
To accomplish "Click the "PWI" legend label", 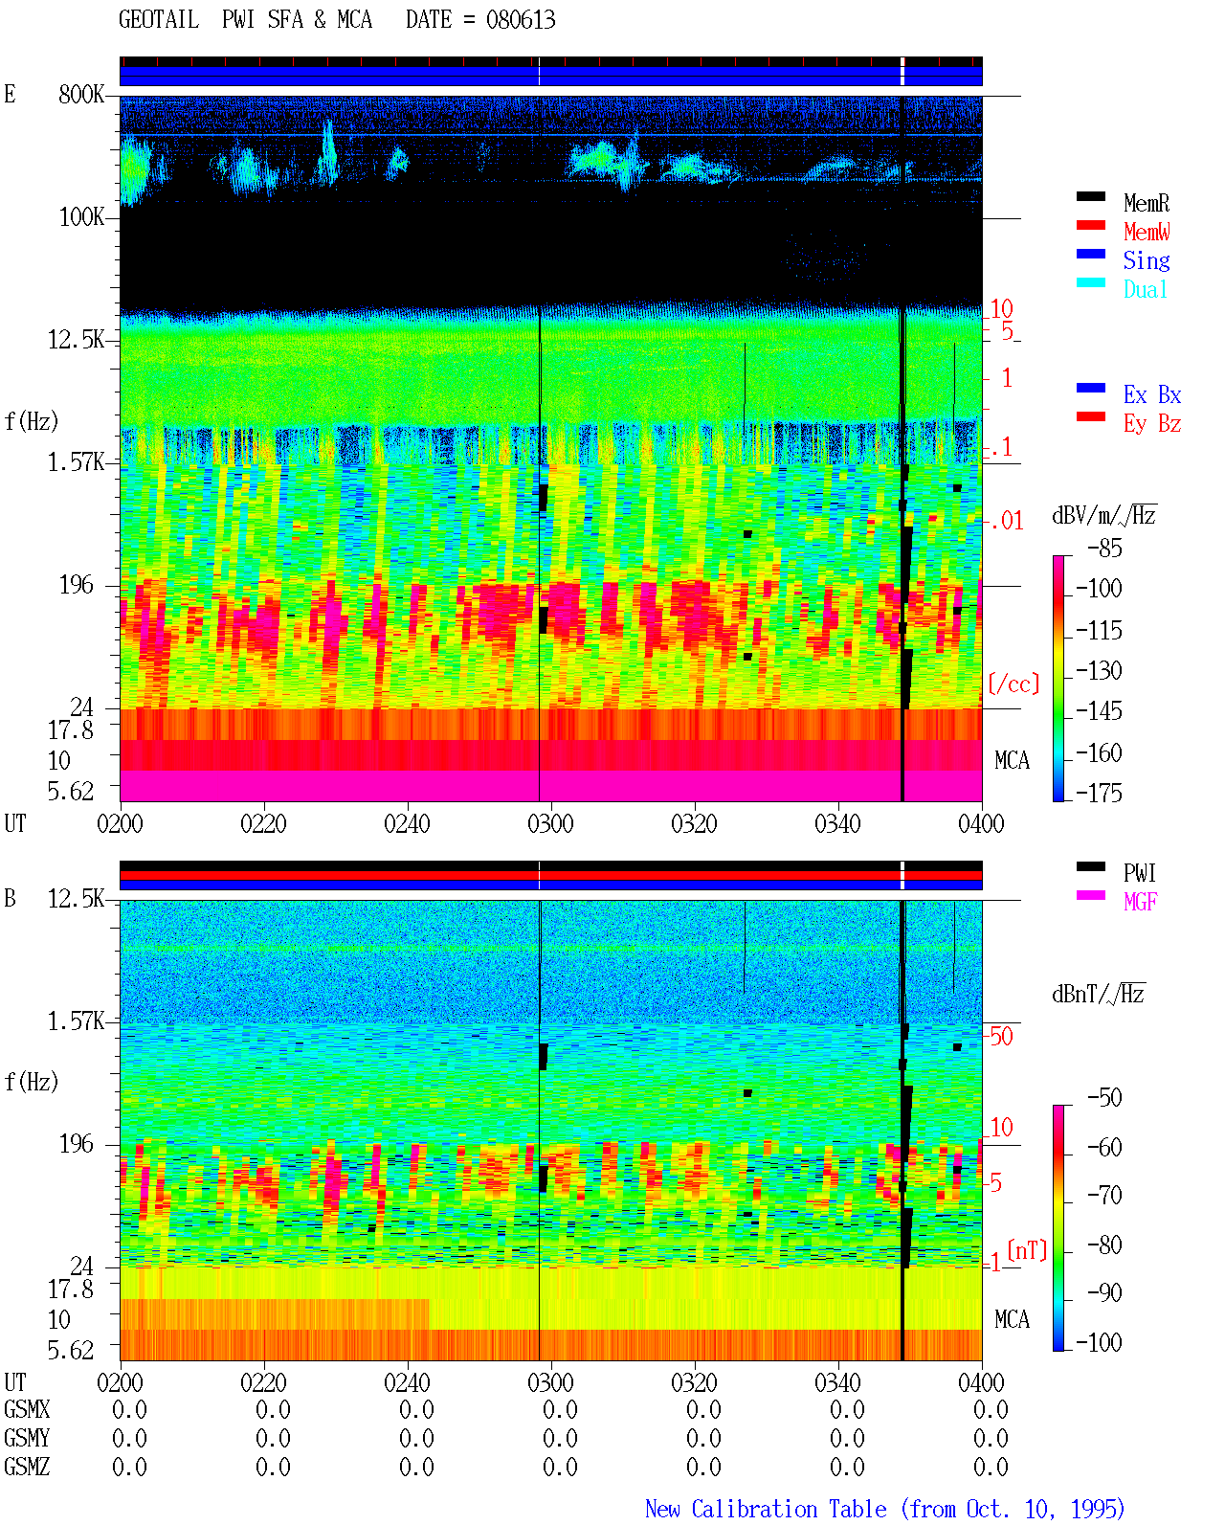I will point(1140,873).
